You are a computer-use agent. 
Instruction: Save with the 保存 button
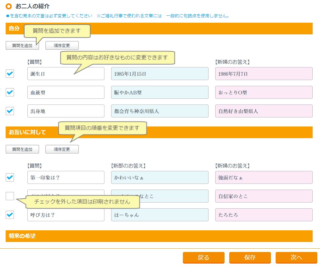tap(250, 258)
